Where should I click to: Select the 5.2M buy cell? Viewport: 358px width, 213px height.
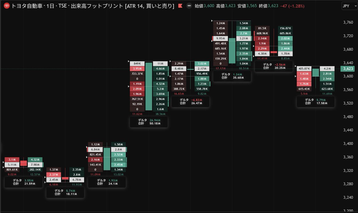[161, 89]
